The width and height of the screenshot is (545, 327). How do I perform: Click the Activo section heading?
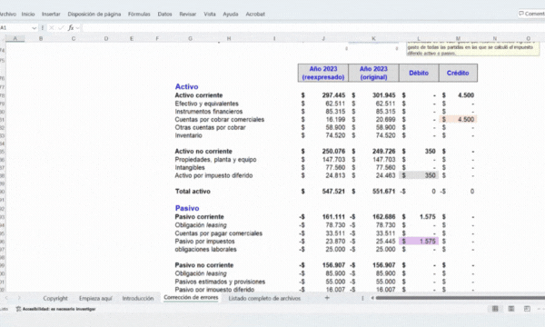[186, 86]
